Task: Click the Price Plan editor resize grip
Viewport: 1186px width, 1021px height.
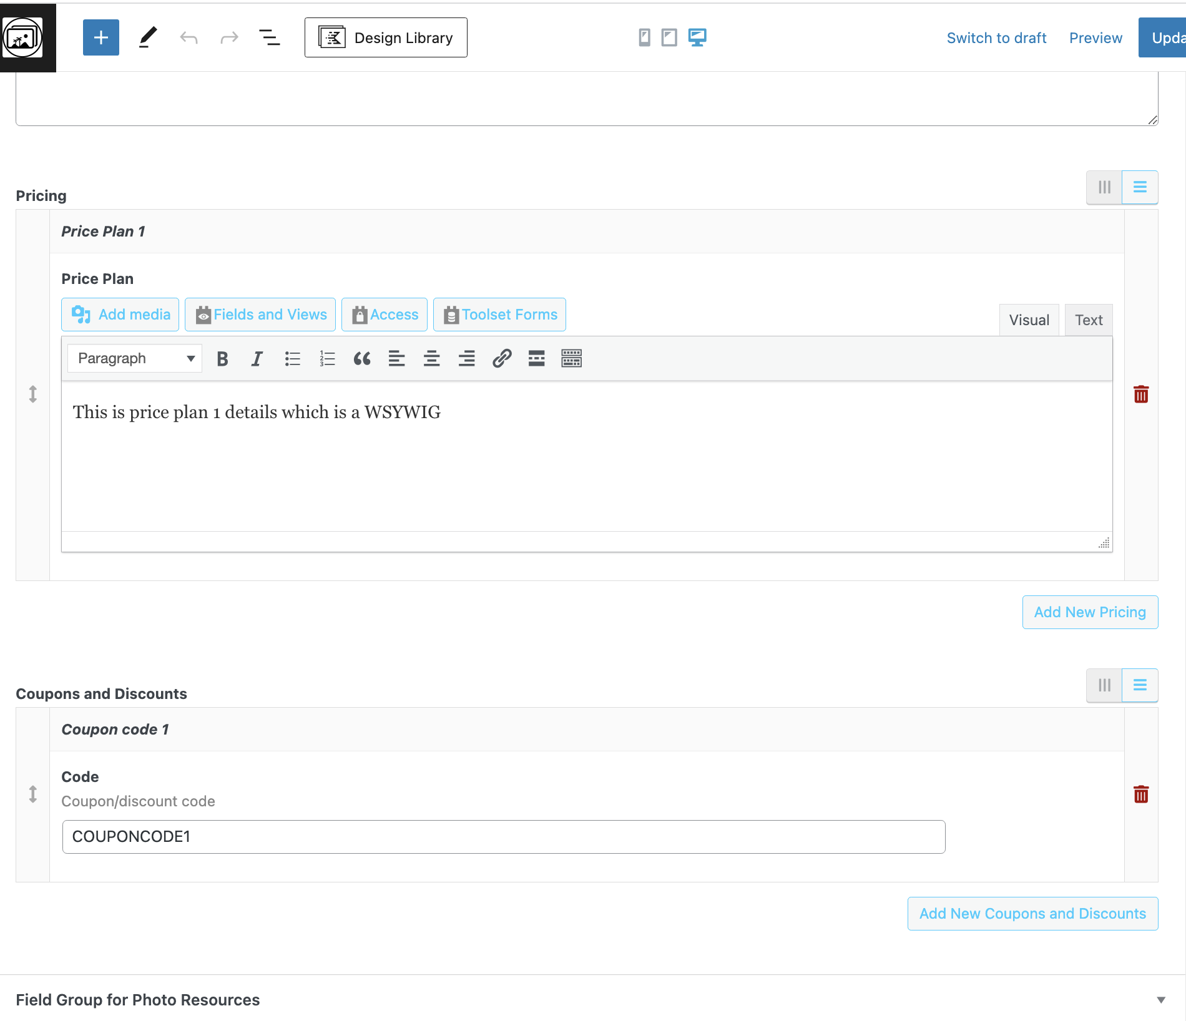Action: point(1104,542)
